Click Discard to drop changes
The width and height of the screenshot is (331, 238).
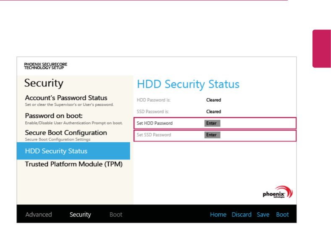pyautogui.click(x=242, y=214)
